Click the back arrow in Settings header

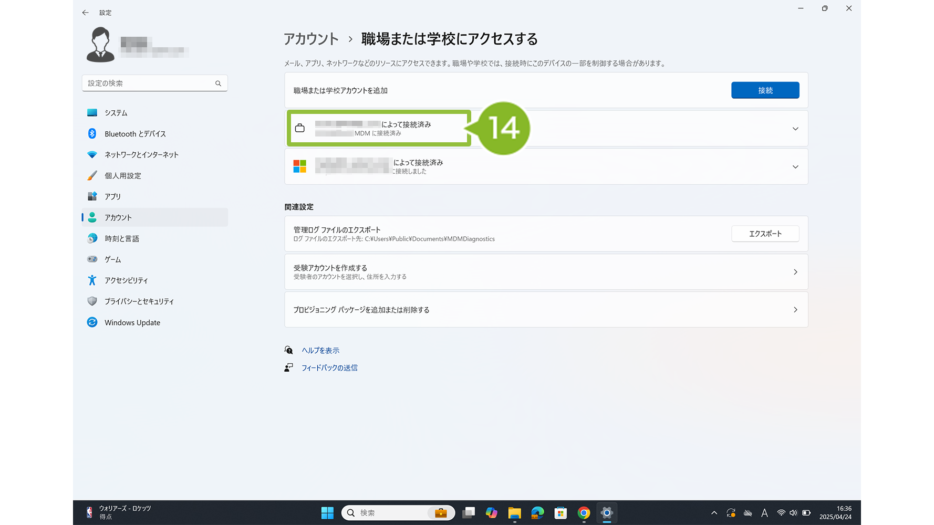click(85, 13)
